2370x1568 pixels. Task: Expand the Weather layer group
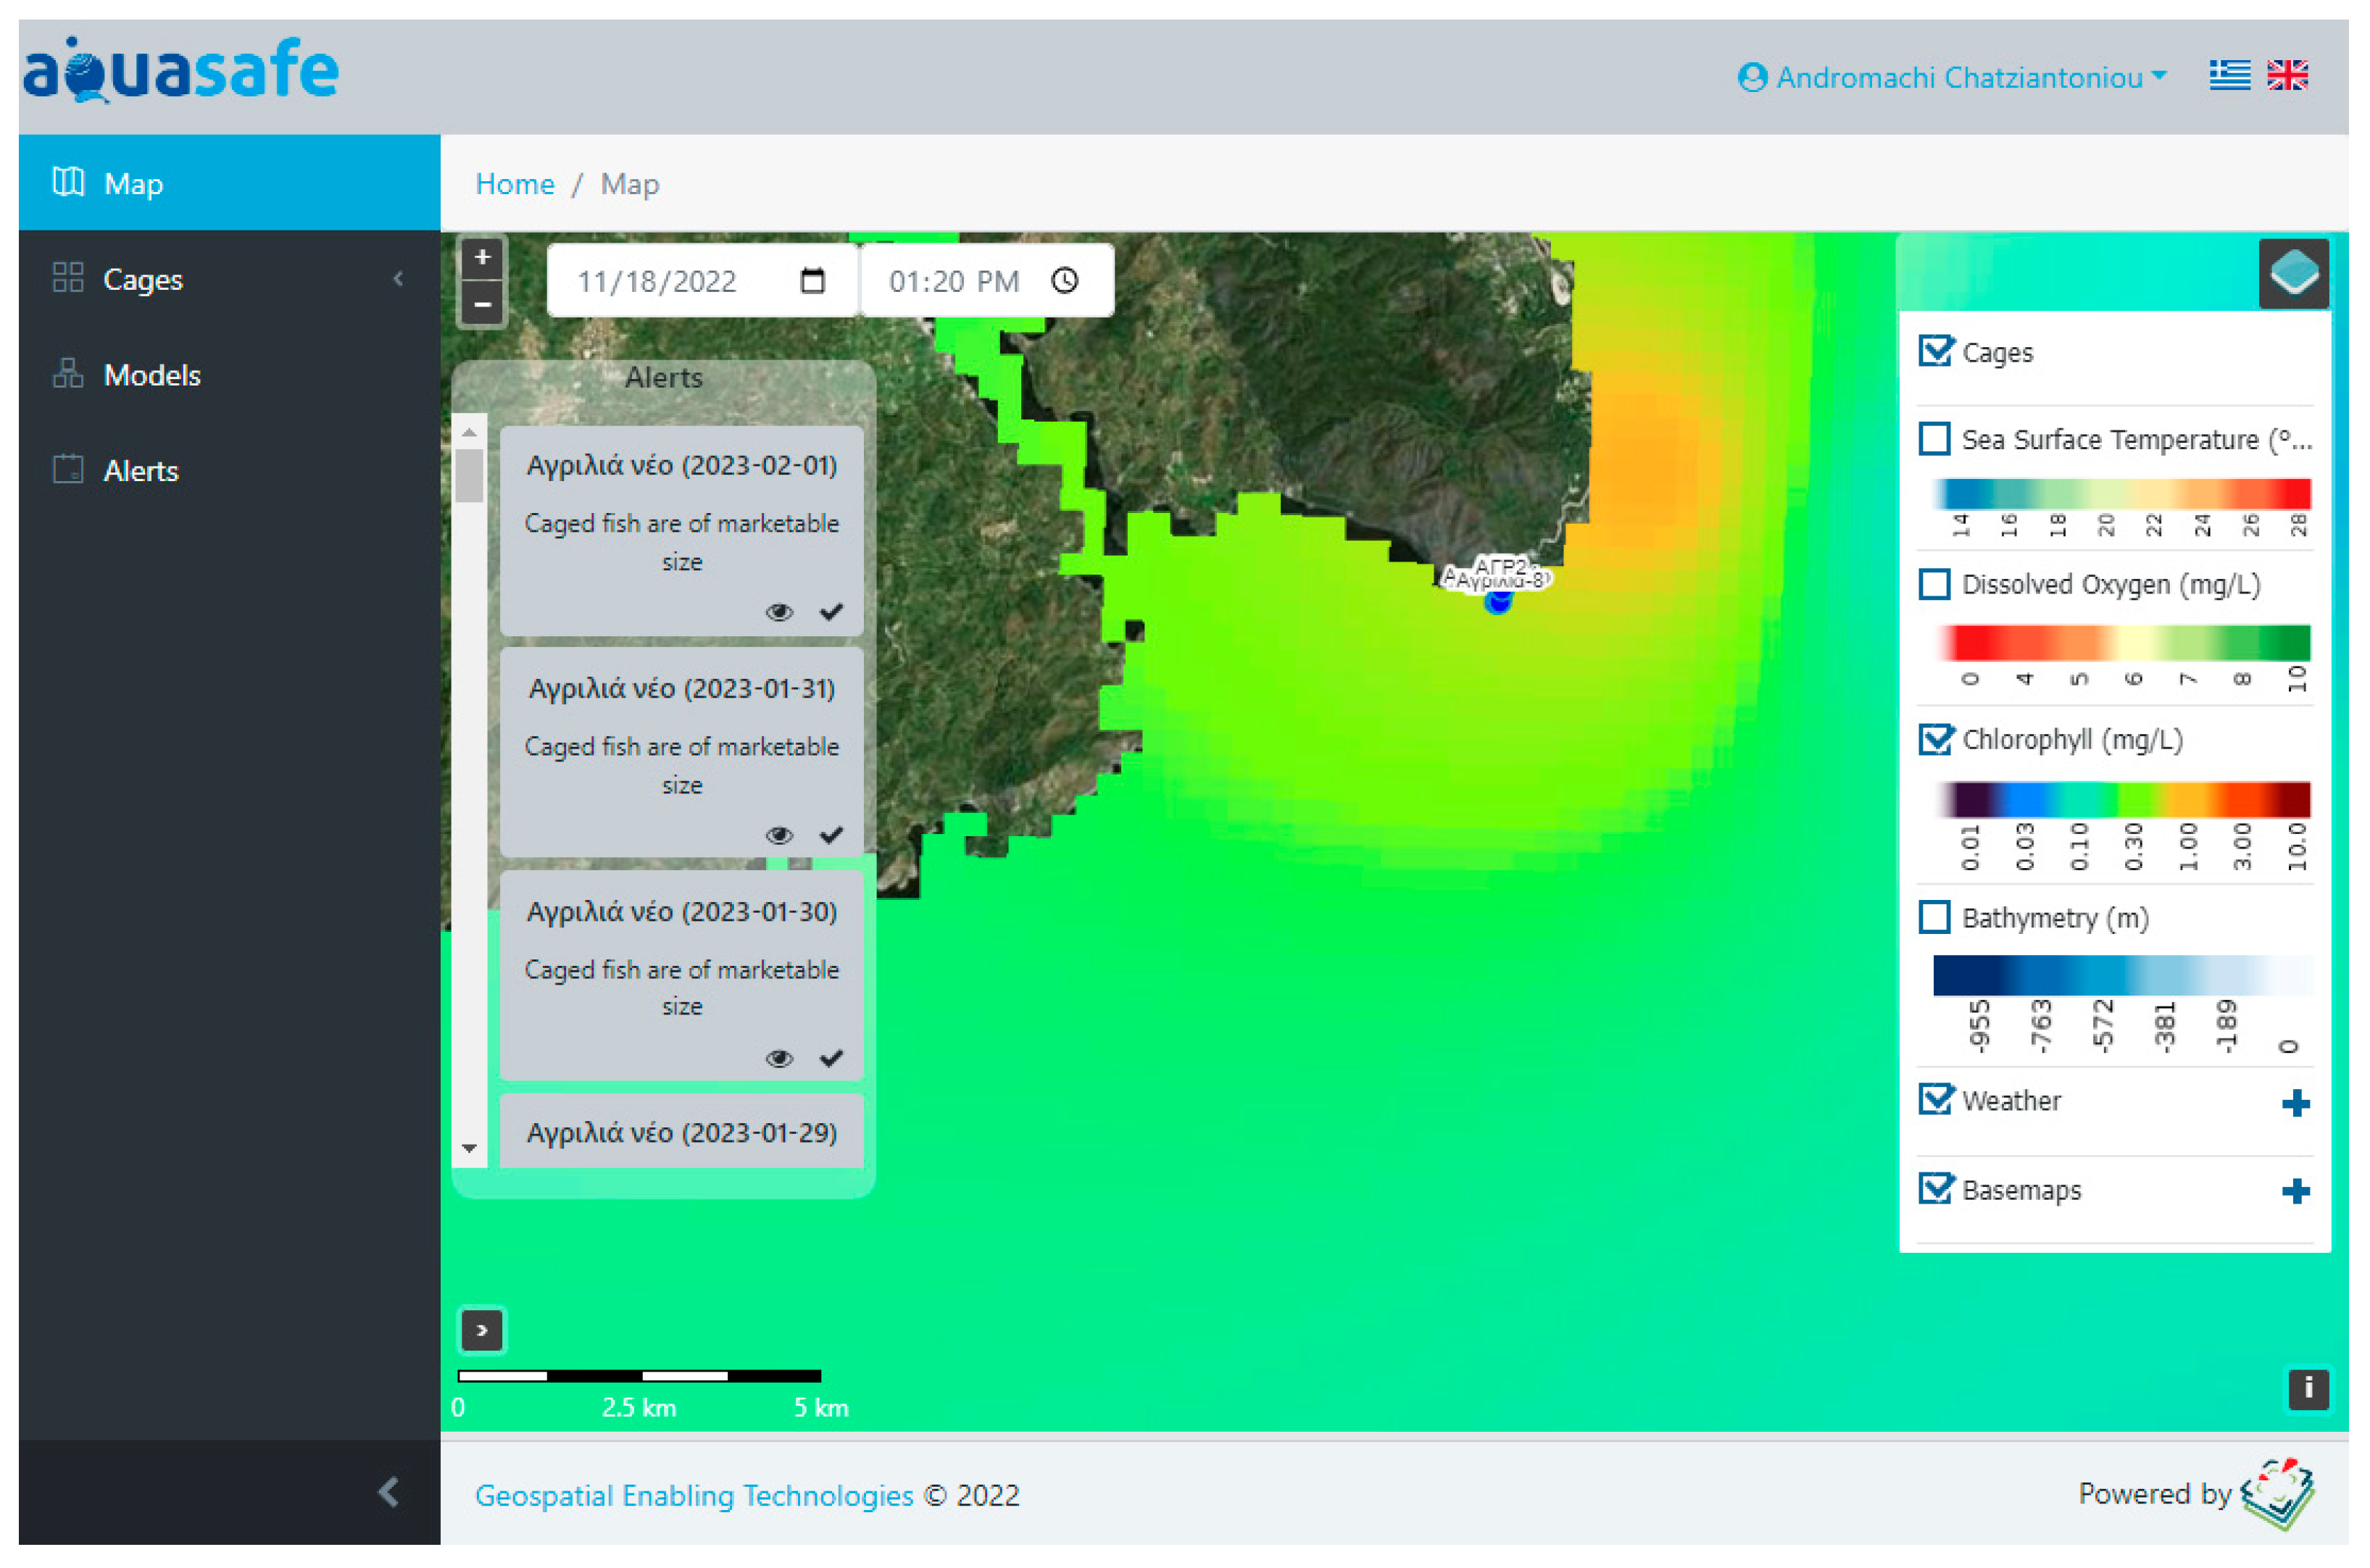pos(2295,1103)
